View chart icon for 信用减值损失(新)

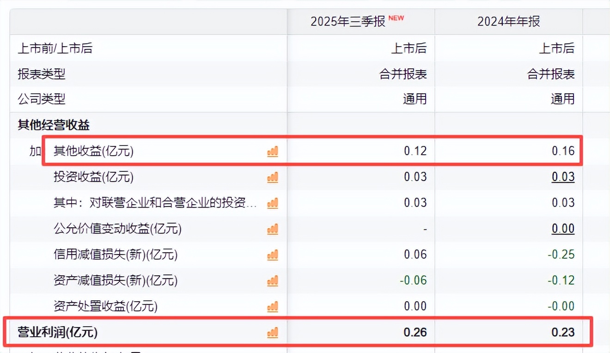tap(273, 255)
